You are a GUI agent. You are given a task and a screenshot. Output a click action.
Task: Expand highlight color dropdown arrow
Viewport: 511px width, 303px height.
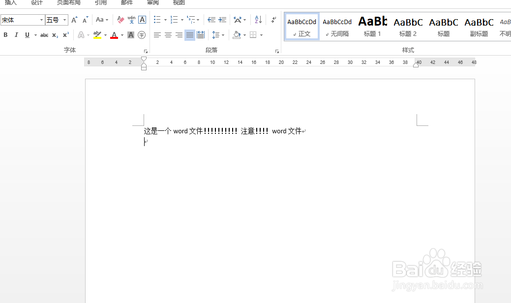[106, 35]
